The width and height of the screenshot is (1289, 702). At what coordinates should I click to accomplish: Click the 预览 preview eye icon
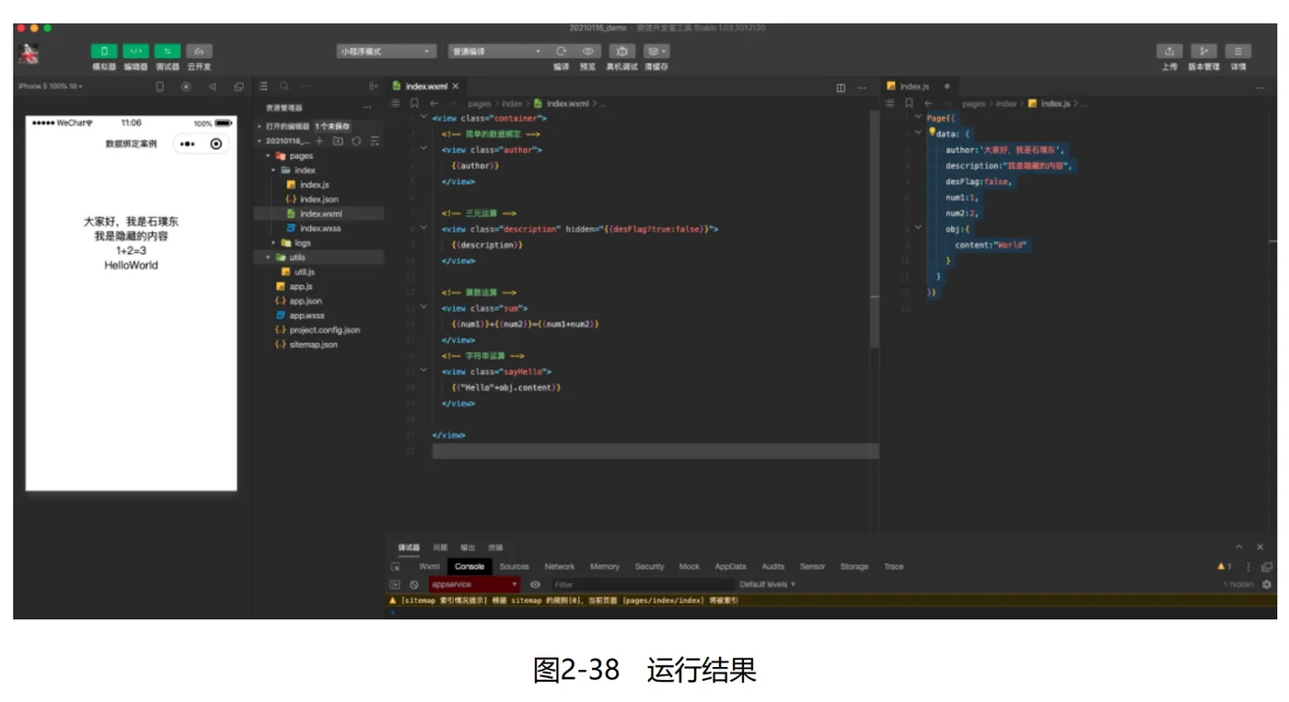coord(588,52)
